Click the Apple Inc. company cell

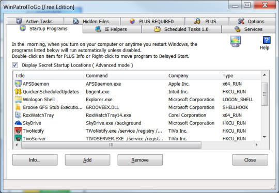pos(179,84)
